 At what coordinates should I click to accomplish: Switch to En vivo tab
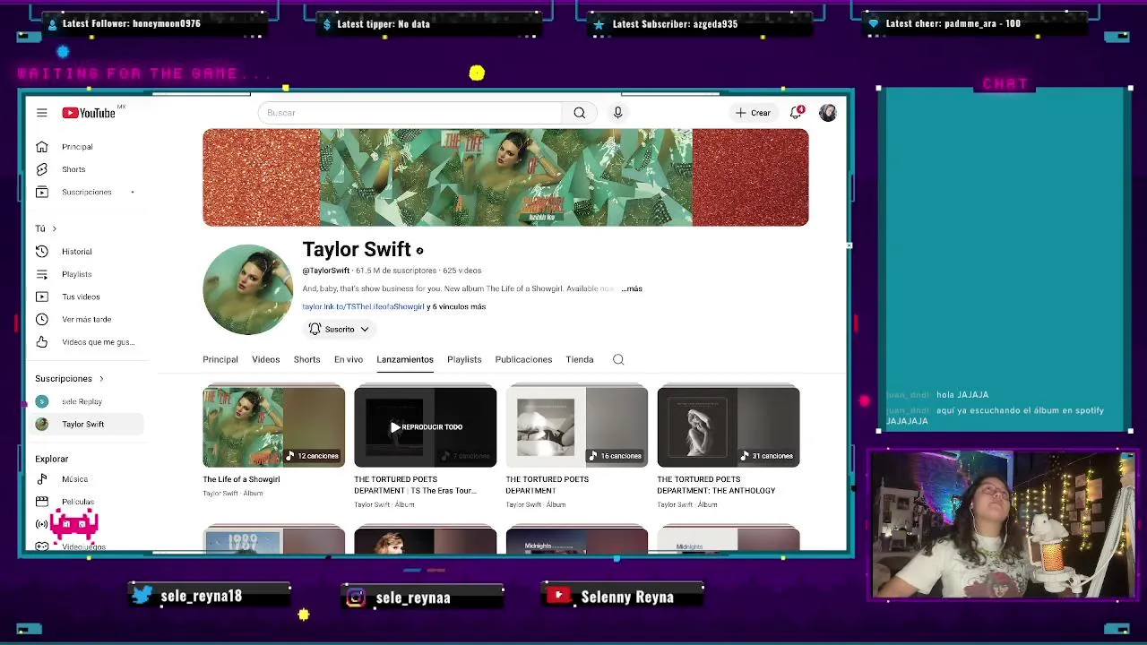pyautogui.click(x=349, y=359)
